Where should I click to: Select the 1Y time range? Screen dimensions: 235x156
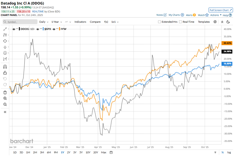click(62, 153)
